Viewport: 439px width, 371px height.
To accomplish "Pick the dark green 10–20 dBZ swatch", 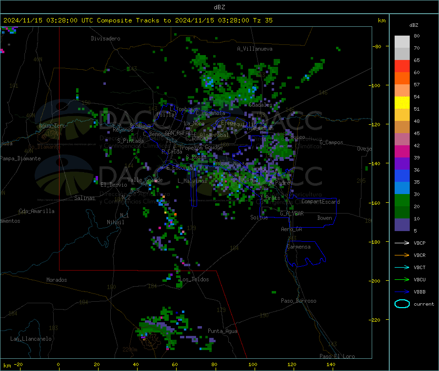I will tap(402, 212).
